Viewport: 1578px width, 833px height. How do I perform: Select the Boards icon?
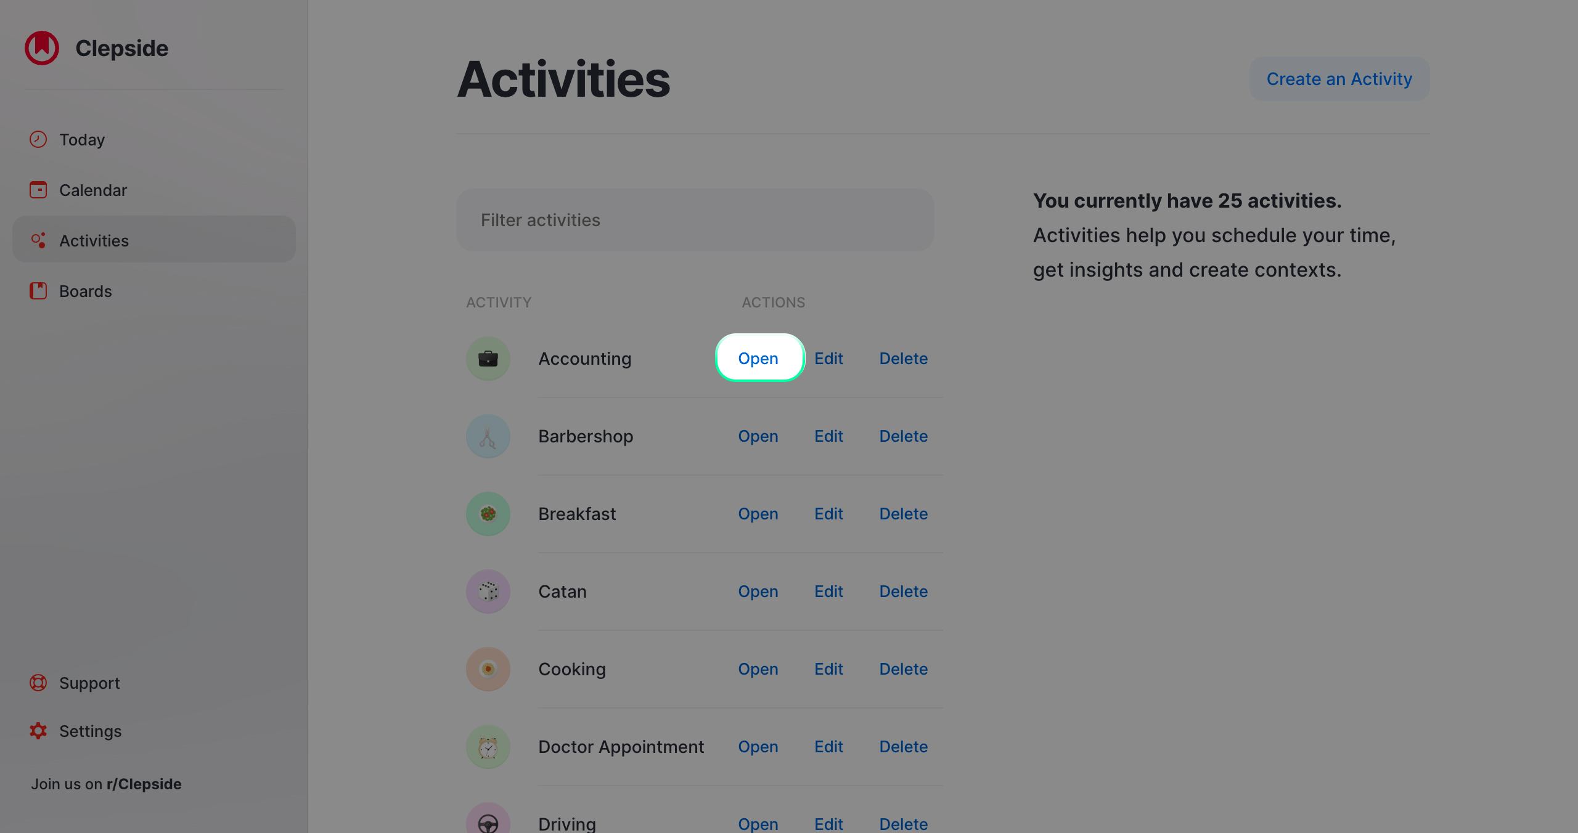pyautogui.click(x=38, y=291)
